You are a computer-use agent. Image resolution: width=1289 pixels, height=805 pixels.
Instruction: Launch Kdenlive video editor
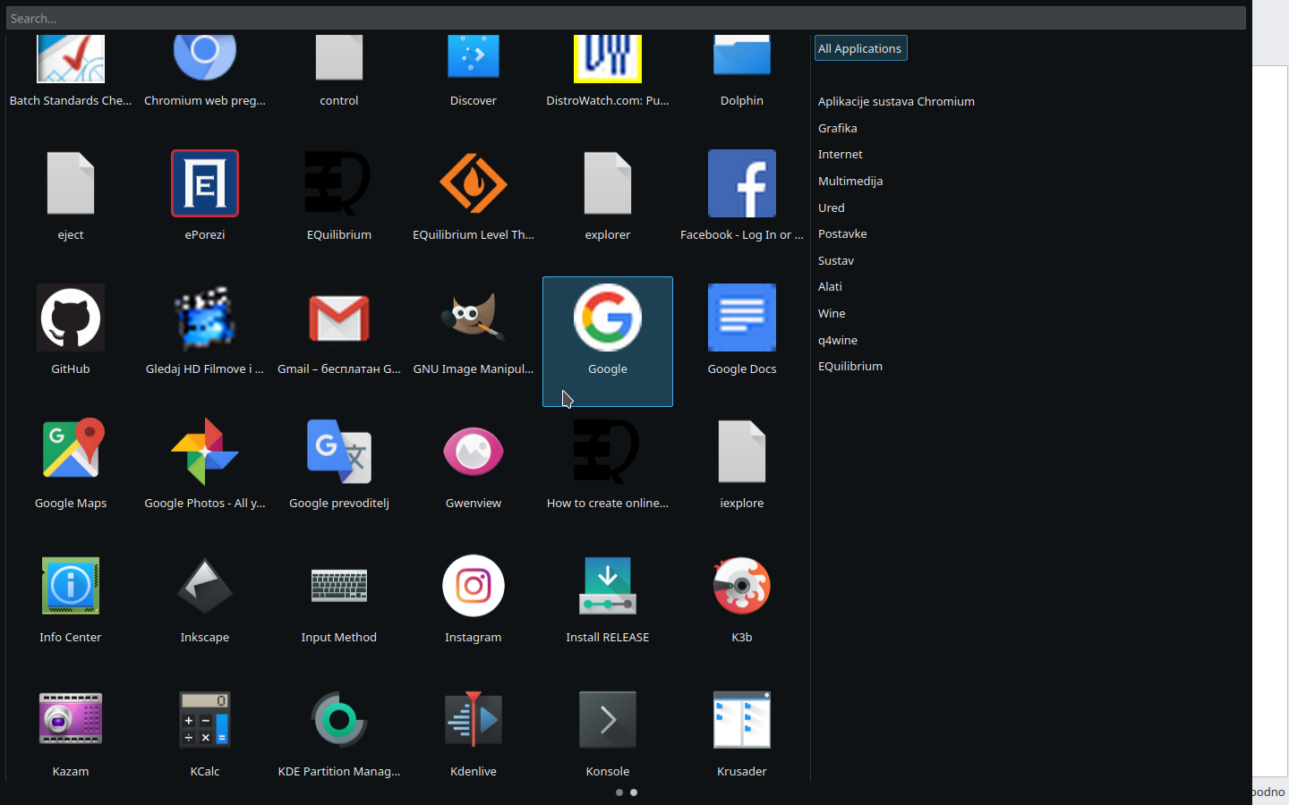474,720
